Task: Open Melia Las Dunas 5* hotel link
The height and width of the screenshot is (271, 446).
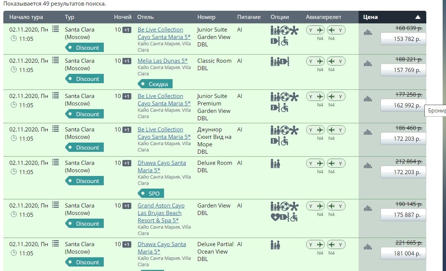Action: click(x=163, y=61)
